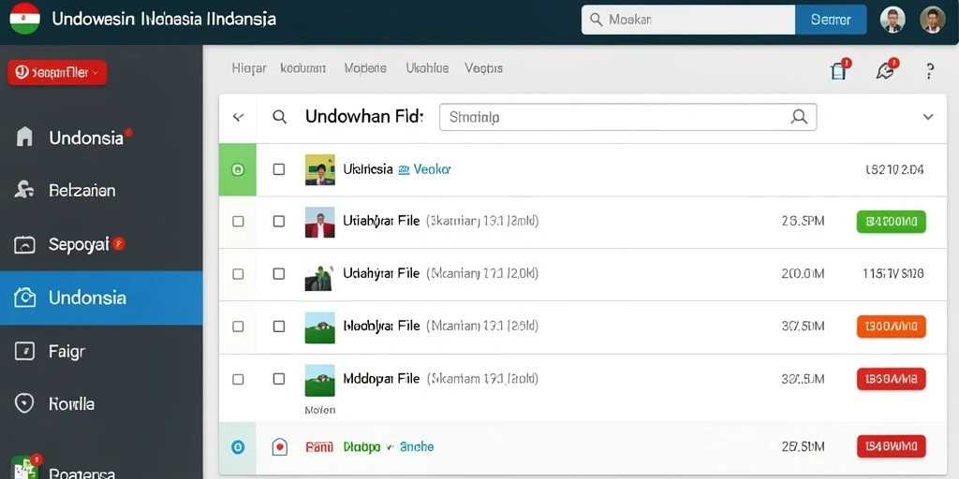Open the first user avatar in the header

click(893, 20)
